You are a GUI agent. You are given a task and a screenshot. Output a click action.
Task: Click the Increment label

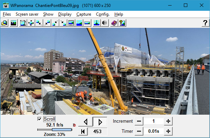[x=123, y=121]
